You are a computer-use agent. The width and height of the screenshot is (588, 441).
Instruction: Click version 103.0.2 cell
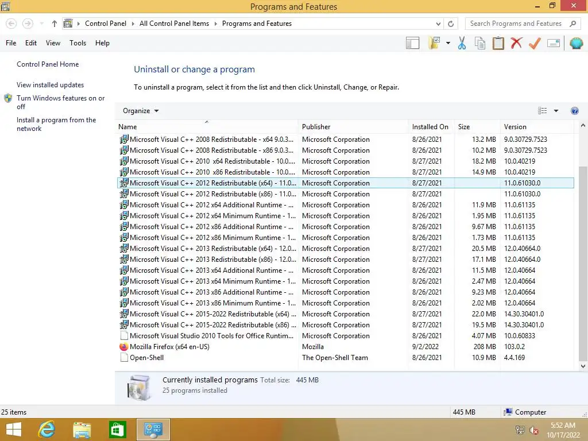click(514, 347)
